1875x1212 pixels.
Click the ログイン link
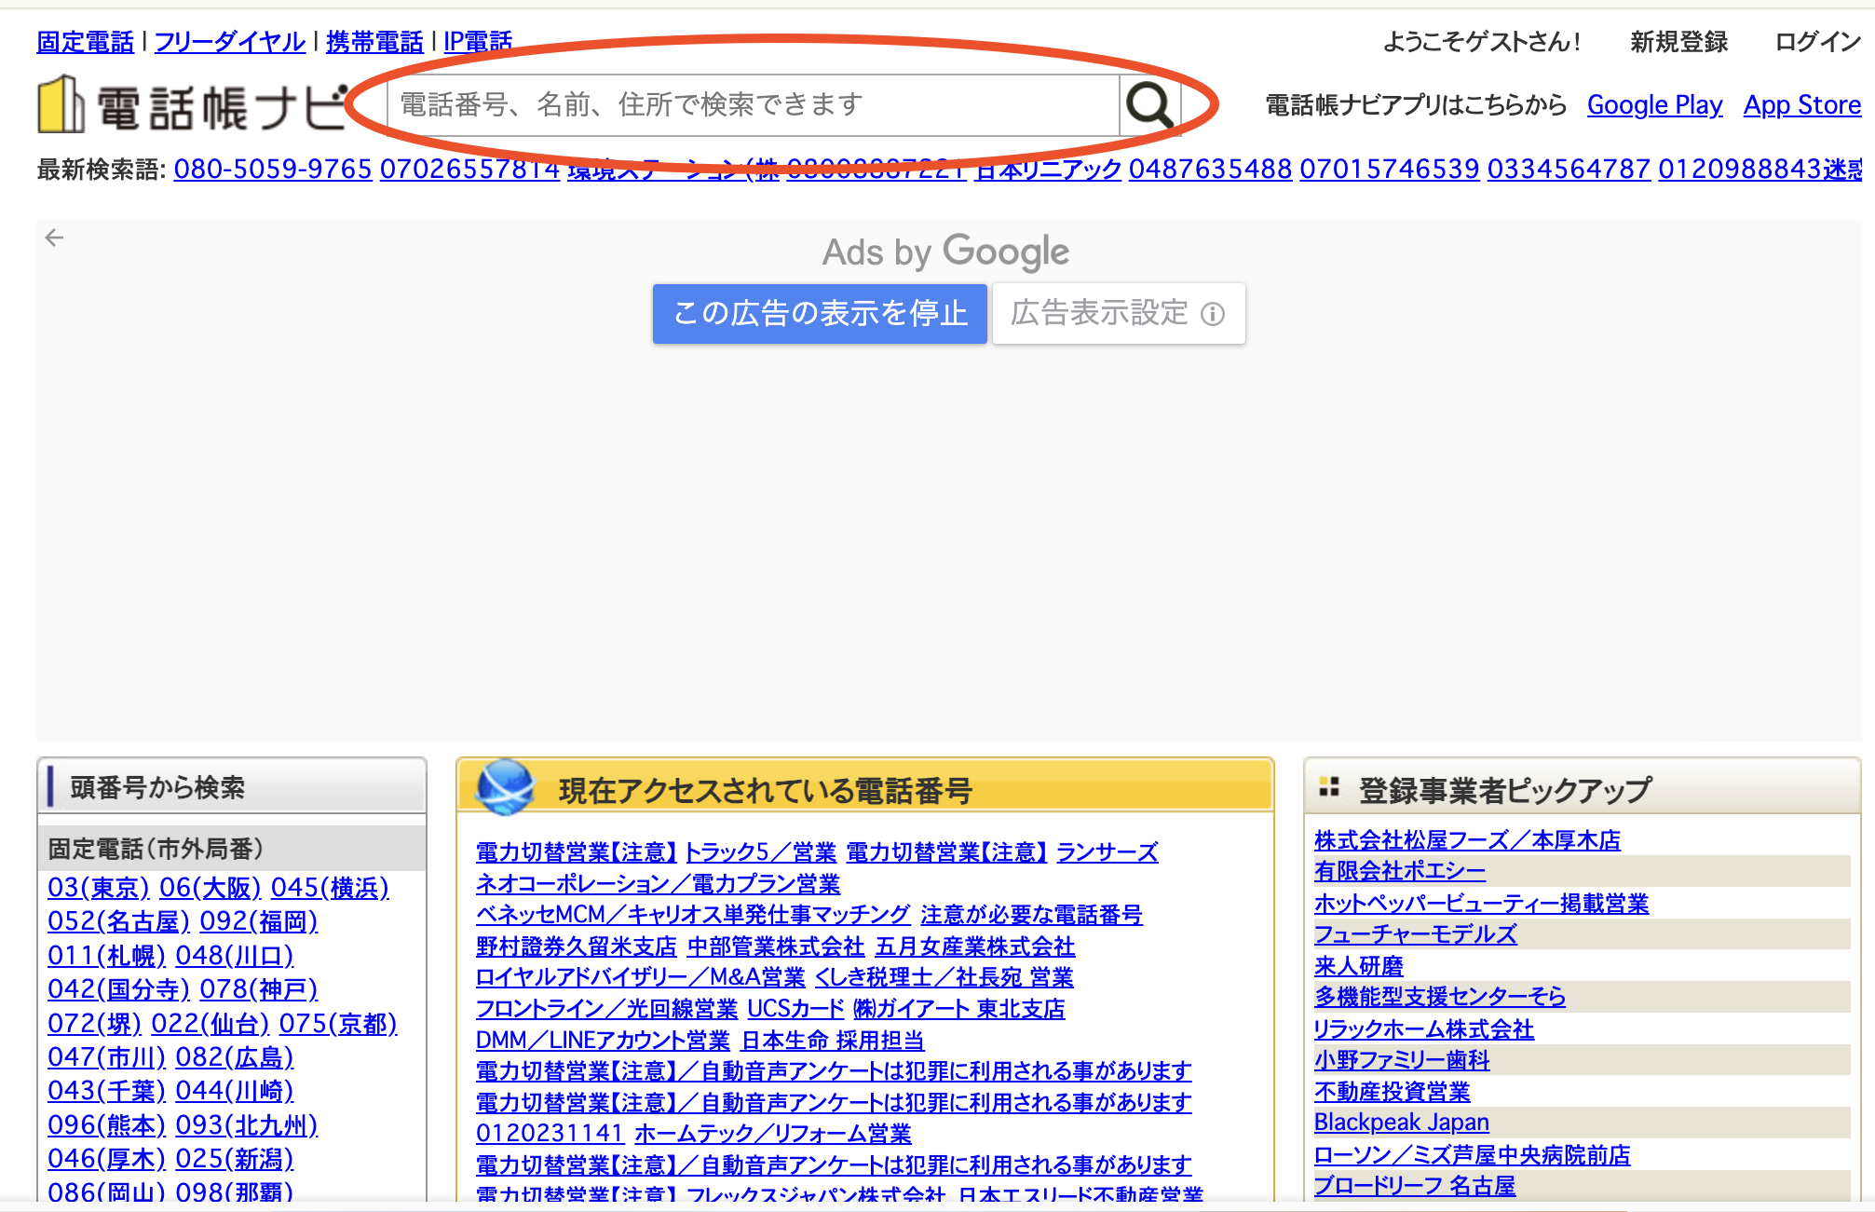[x=1817, y=42]
